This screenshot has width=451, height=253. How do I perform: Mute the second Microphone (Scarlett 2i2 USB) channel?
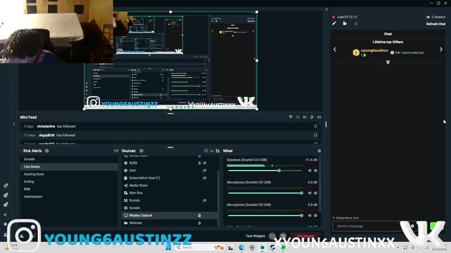click(x=310, y=215)
